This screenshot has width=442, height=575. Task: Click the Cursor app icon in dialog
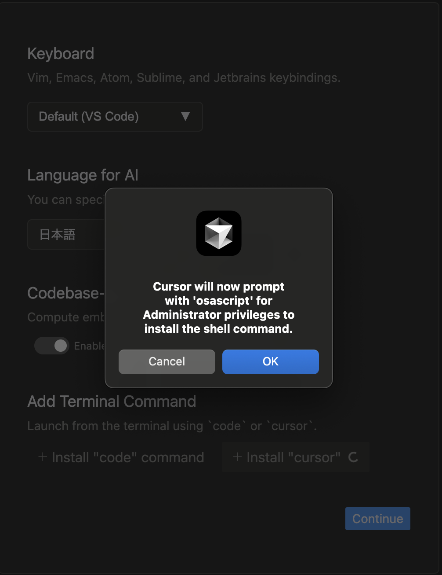pyautogui.click(x=219, y=233)
